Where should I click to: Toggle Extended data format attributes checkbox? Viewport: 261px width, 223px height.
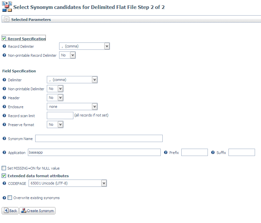click(x=4, y=176)
